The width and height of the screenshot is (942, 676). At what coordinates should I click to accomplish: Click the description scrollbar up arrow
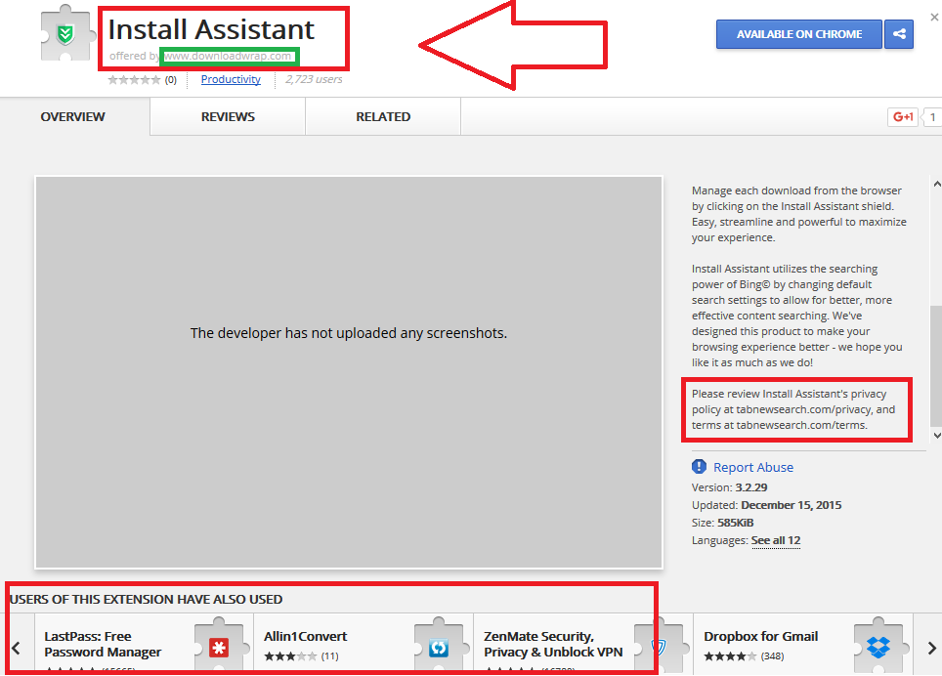pos(936,185)
